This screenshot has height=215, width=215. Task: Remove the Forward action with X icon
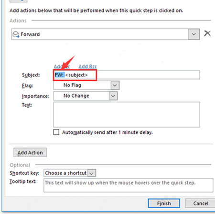point(207,33)
